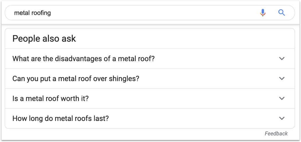Focus the search input field
The height and width of the screenshot is (142, 301).
pos(134,13)
